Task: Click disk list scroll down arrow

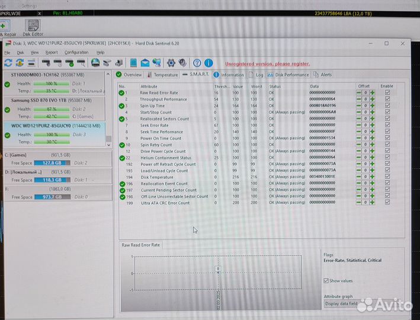Action: [108, 145]
